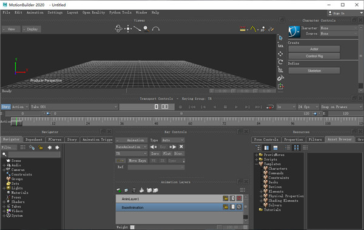
Task: Click the Navigator list view icon
Action: (23, 147)
